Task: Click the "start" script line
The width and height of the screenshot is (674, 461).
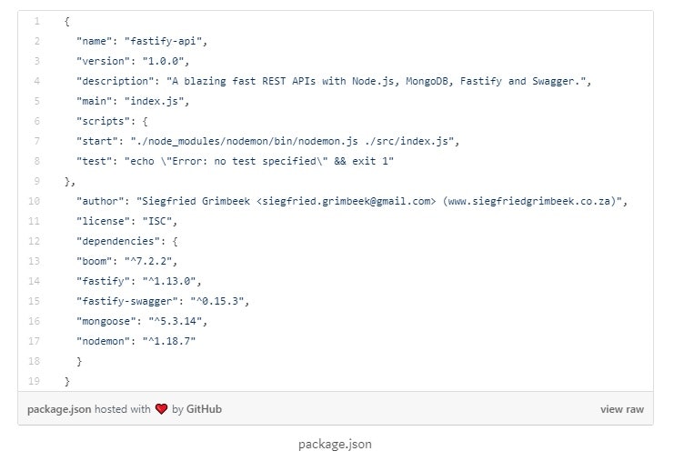Action: click(x=268, y=141)
